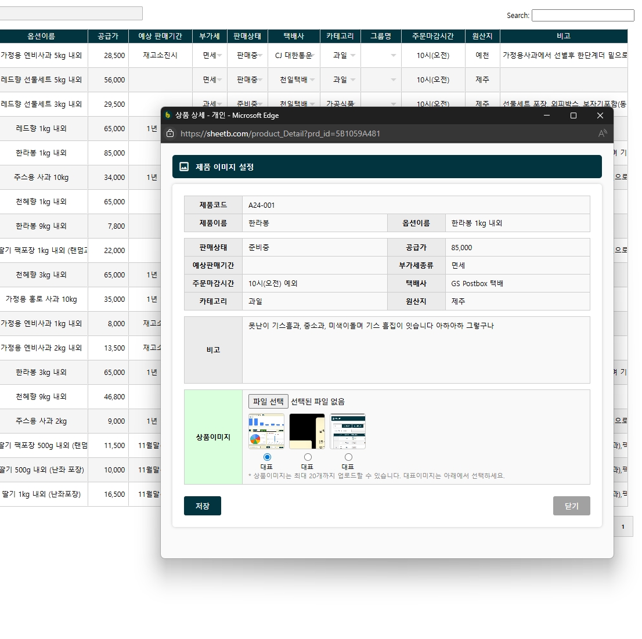
Task: Click 재고소진시 in the first row
Action: [160, 55]
